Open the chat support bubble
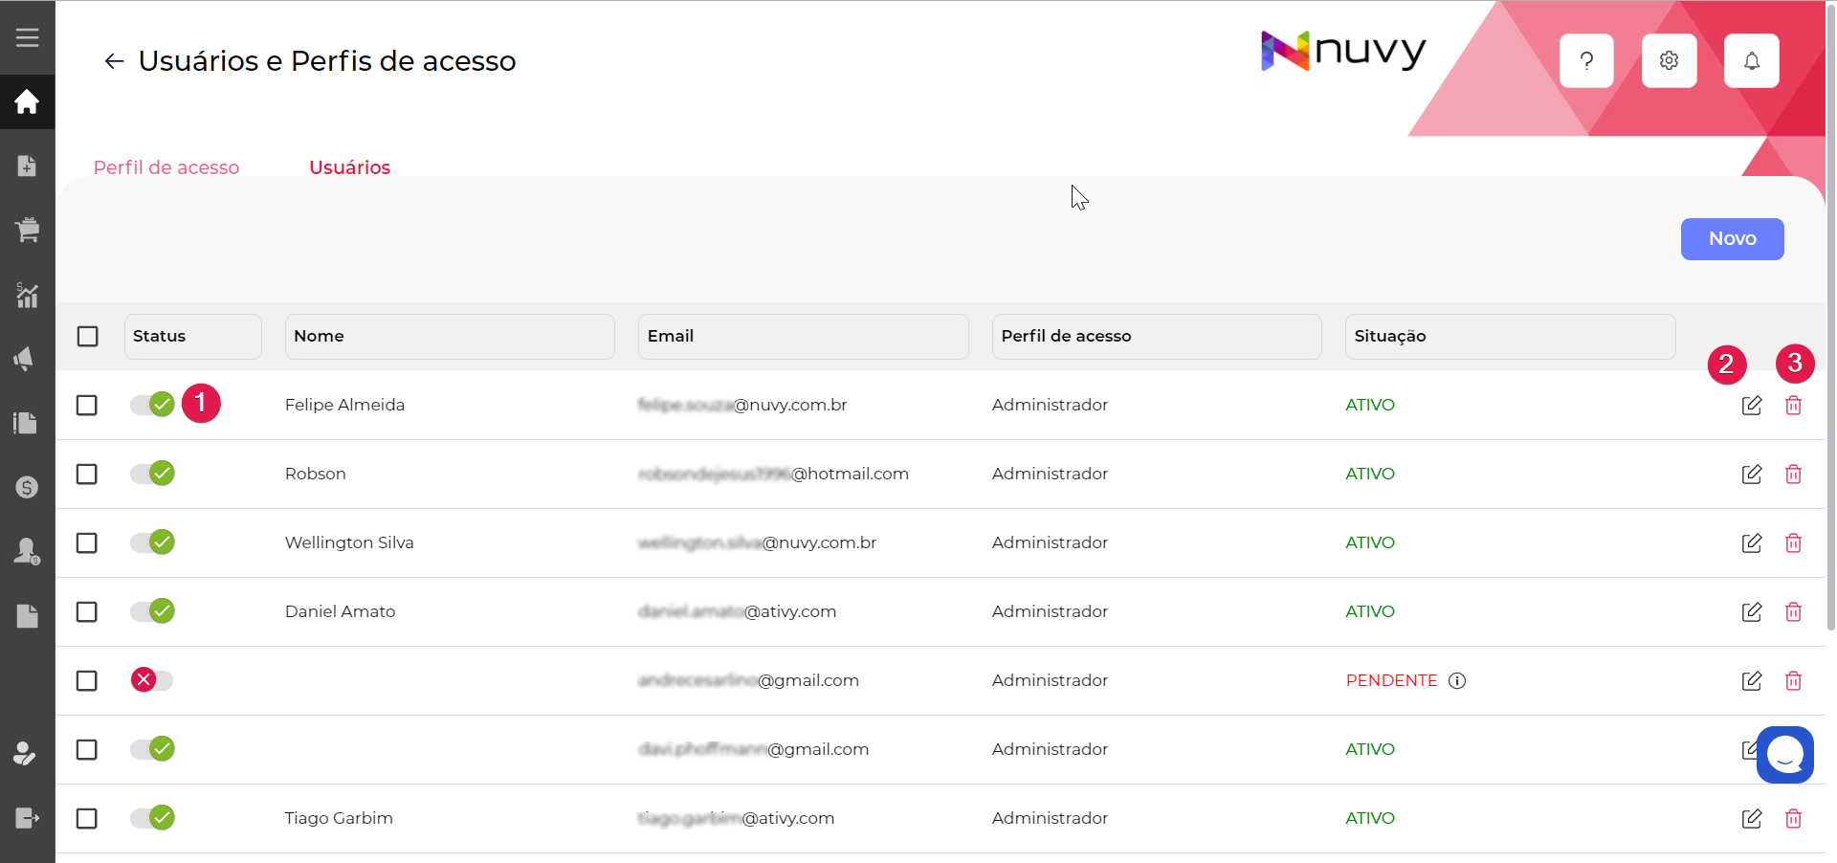The image size is (1837, 863). [x=1784, y=755]
